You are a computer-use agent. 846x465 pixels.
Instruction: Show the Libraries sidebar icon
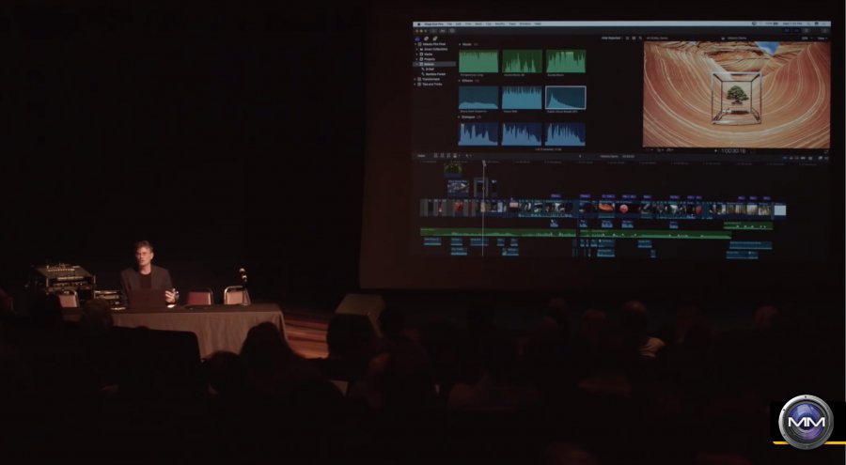tap(417, 39)
